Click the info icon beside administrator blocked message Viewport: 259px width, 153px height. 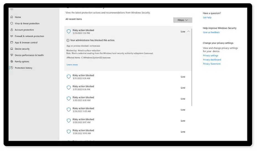68,40
